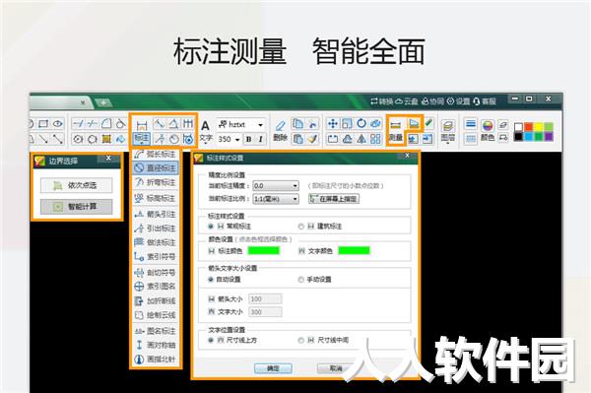The width and height of the screenshot is (591, 393).
Task: Click the 确定 confirm button
Action: pos(273,368)
